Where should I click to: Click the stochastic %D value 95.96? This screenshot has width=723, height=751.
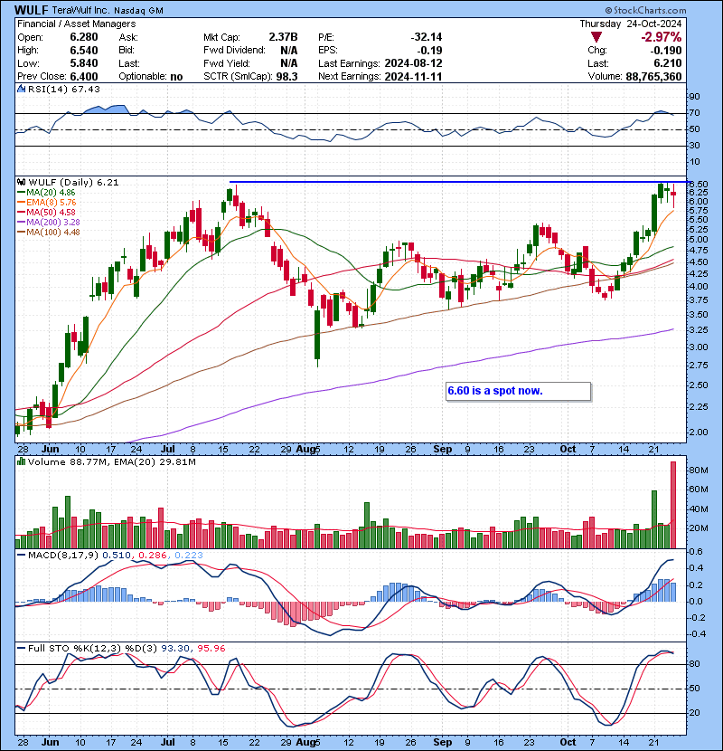(211, 648)
